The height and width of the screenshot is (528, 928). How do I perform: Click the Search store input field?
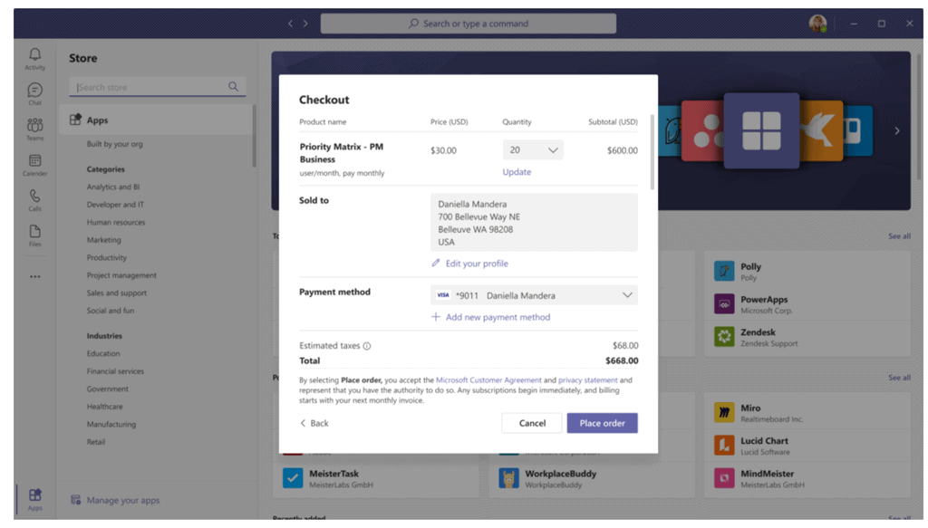click(x=150, y=87)
